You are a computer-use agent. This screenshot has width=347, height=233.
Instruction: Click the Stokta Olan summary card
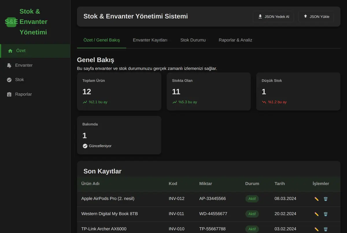click(x=209, y=91)
